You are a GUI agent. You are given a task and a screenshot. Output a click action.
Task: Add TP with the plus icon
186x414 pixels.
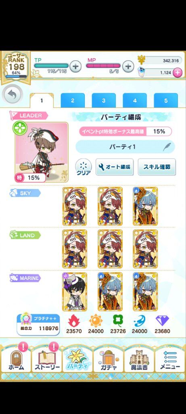point(75,66)
